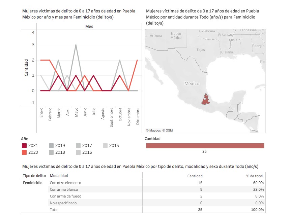Image resolution: width=291 pixels, height=217 pixels.
Task: Click the 'Con arma de fuego' row
Action: (x=65, y=196)
